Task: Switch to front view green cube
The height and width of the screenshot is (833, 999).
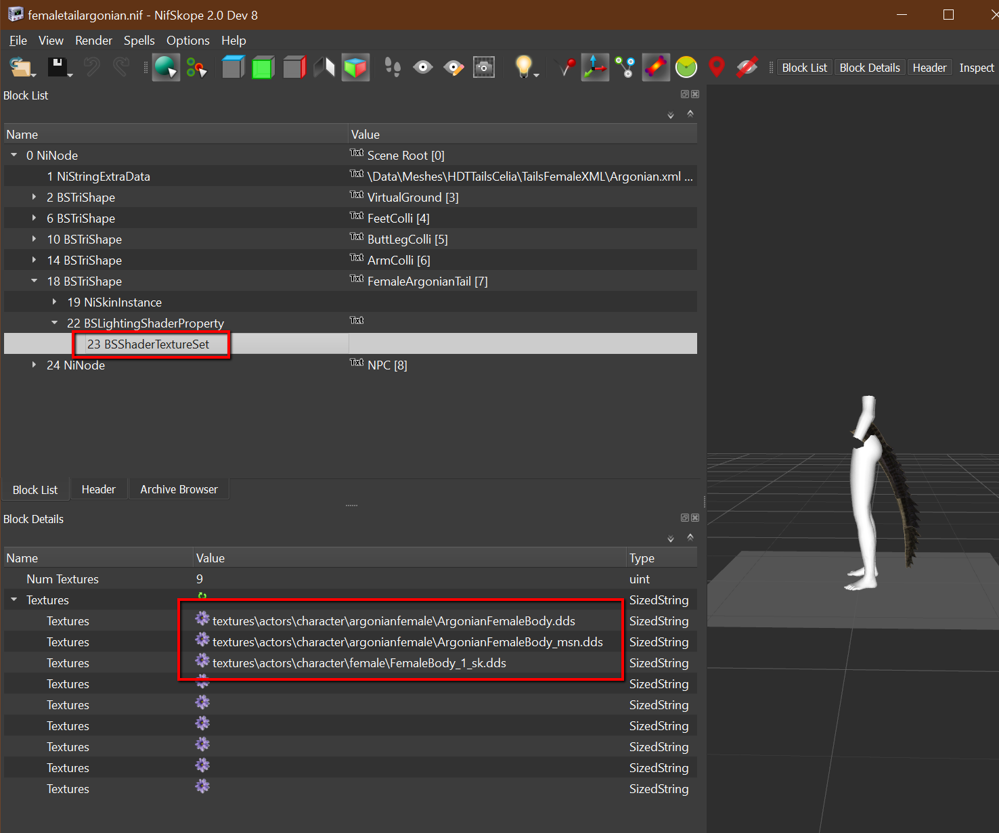Action: click(263, 67)
